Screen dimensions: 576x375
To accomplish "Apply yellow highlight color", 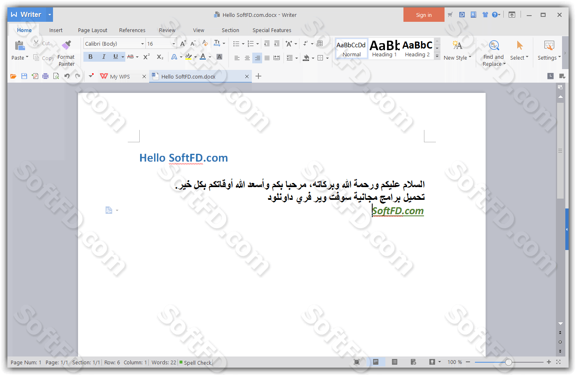I will pos(189,57).
